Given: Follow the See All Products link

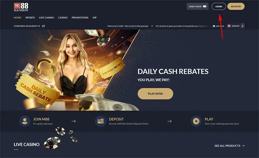Looking at the screenshot, I should [230, 146].
